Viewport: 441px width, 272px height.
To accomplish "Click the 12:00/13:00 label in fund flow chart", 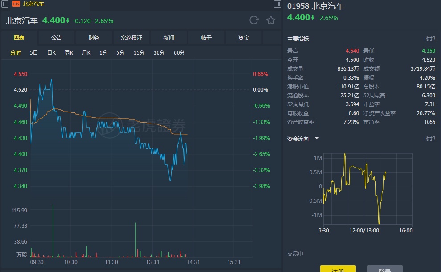I will pos(364,231).
